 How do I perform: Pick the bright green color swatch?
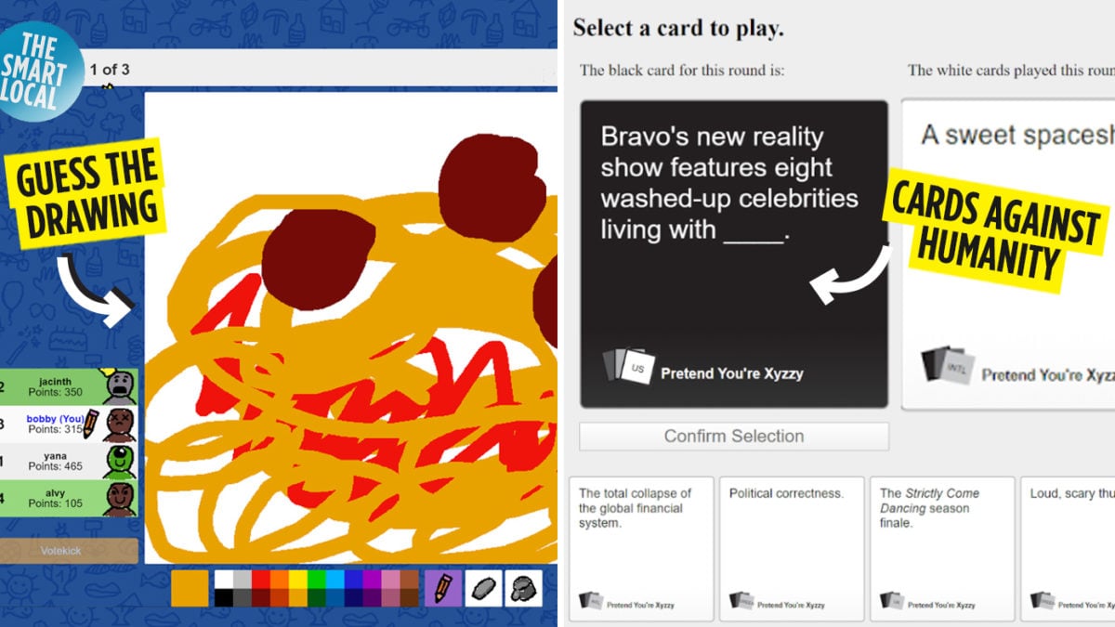[317, 579]
